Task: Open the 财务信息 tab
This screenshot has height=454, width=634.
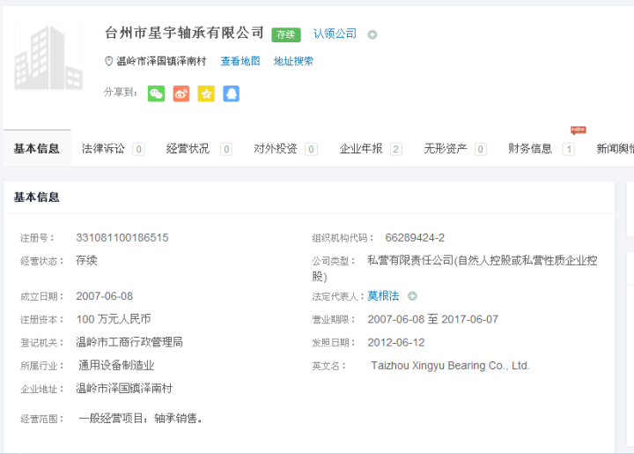Action: [x=530, y=149]
